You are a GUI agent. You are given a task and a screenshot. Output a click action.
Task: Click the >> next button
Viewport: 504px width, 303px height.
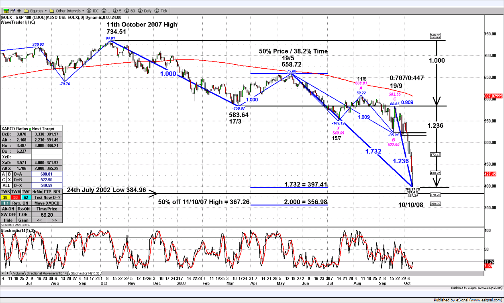[x=55, y=220]
